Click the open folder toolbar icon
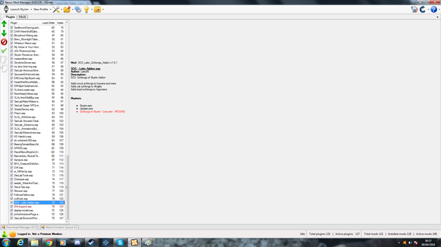441x247 pixels. click(x=67, y=9)
